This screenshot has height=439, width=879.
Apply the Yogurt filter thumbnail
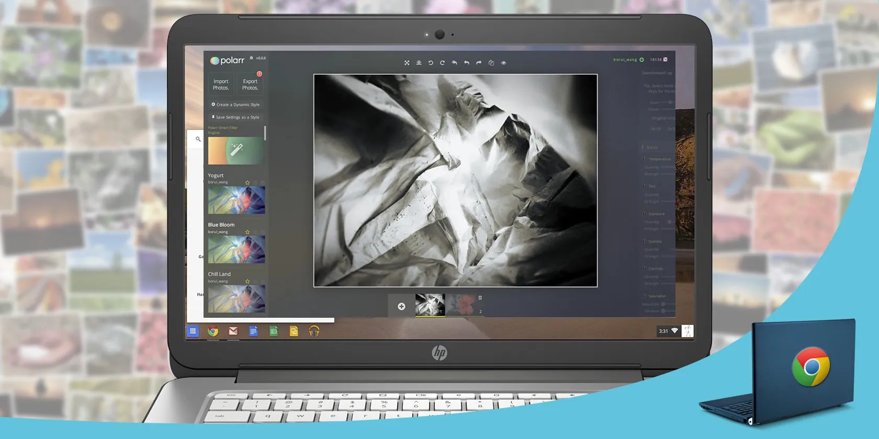click(236, 200)
